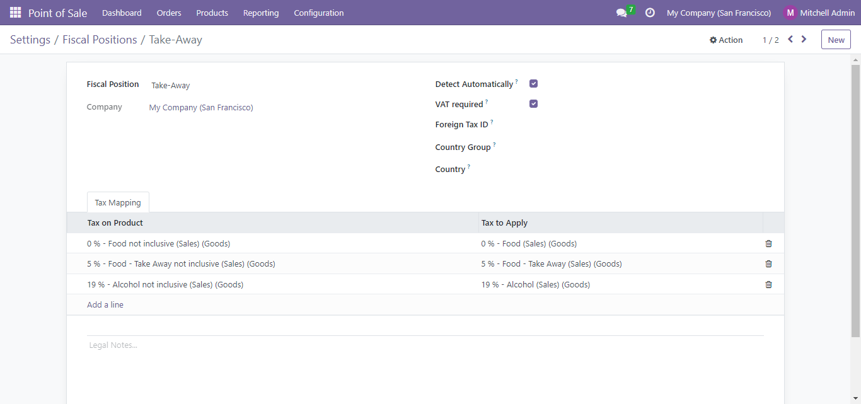Open the discuss messages chat icon

(621, 13)
